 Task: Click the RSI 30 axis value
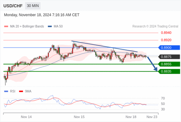tap(163, 109)
